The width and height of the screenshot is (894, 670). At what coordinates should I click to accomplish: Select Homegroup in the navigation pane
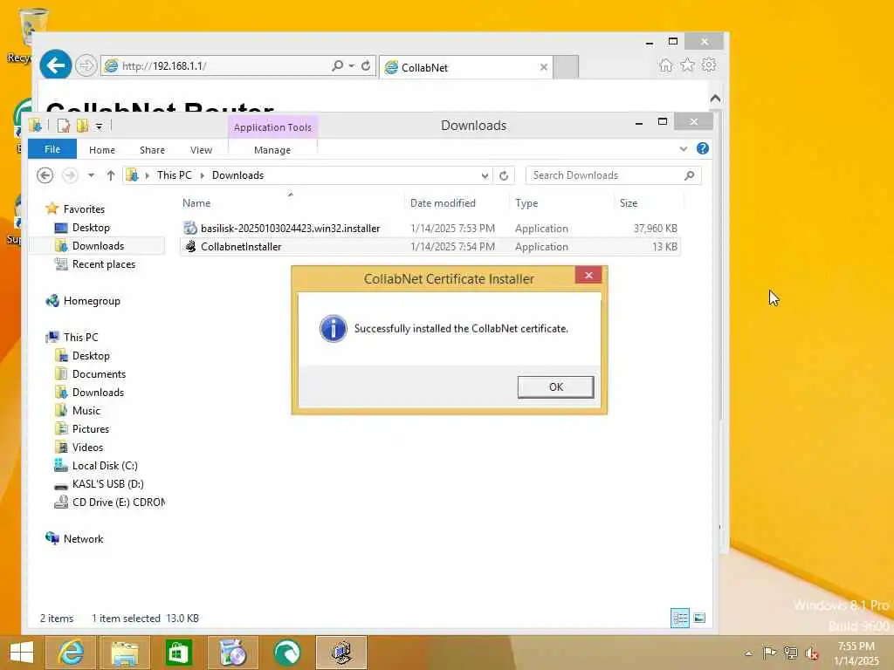click(91, 301)
